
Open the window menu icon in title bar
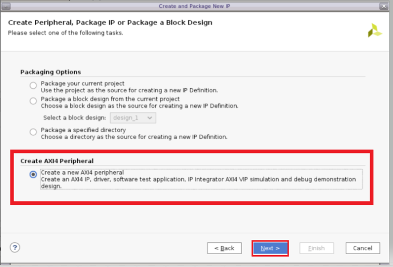[x=6, y=6]
